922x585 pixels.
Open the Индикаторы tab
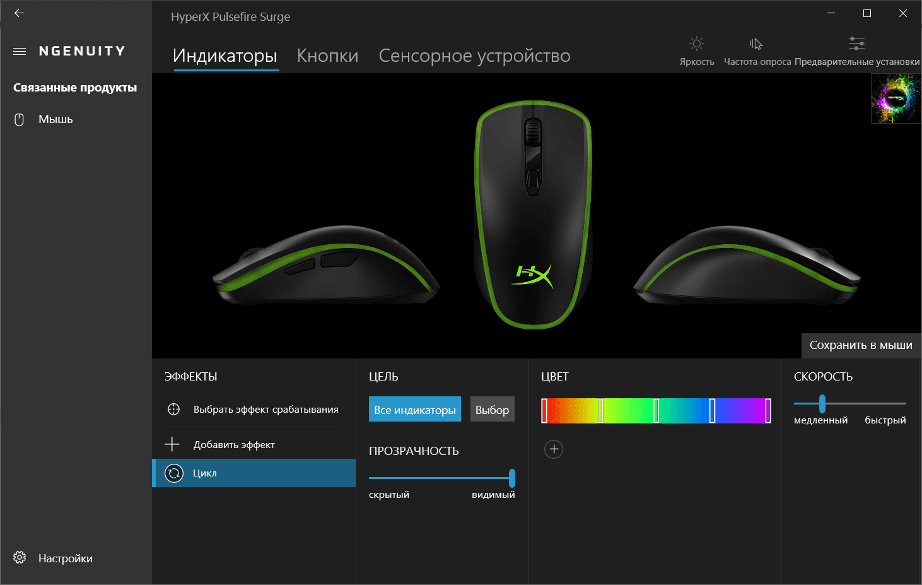225,56
